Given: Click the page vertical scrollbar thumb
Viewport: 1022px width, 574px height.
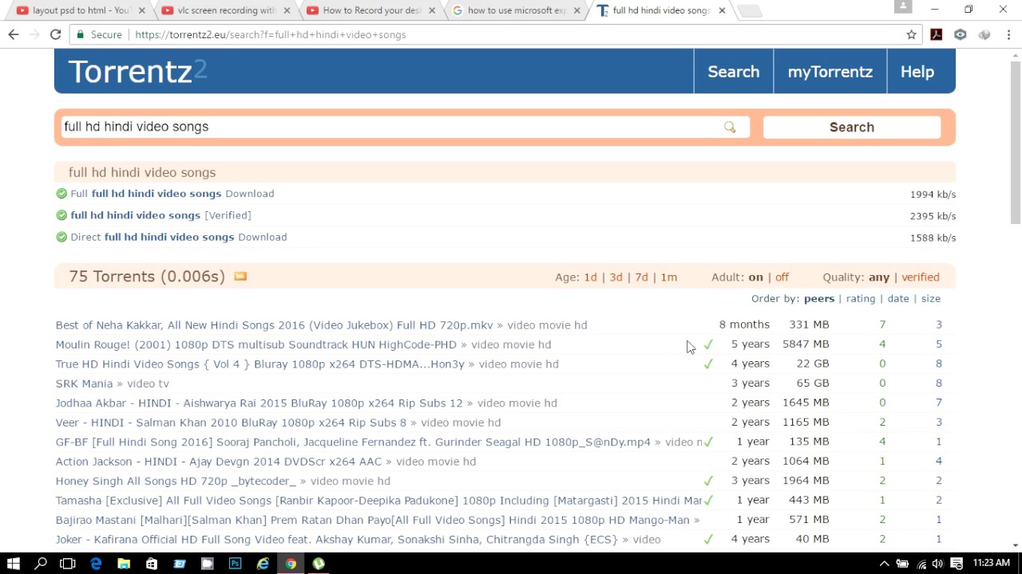Looking at the screenshot, I should pos(1015,141).
